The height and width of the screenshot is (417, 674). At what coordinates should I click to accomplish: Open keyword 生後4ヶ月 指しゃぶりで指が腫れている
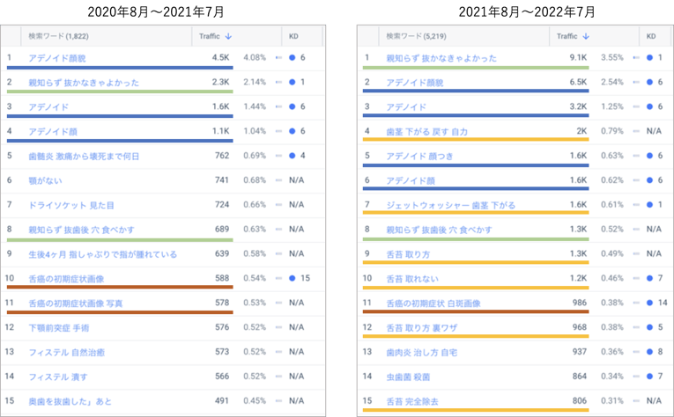coord(103,254)
